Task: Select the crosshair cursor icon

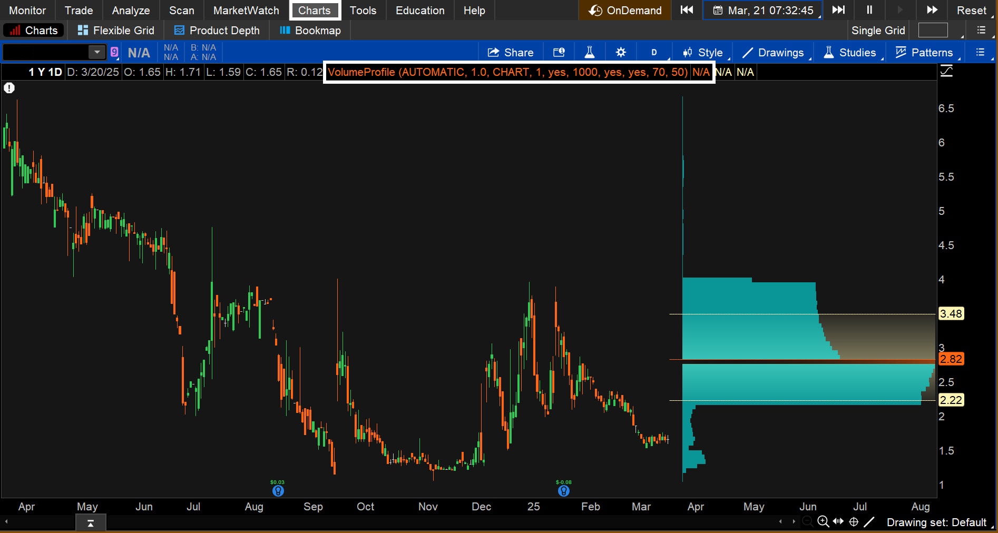Action: click(854, 522)
